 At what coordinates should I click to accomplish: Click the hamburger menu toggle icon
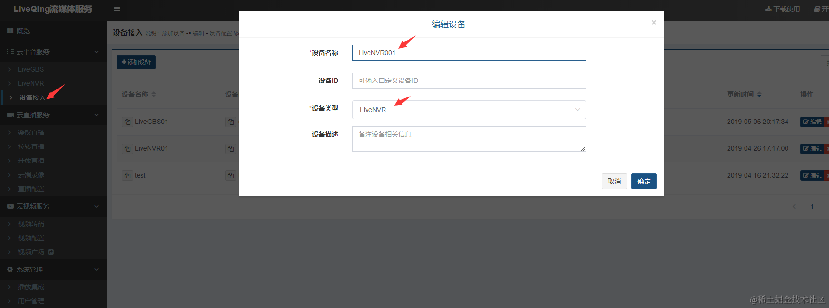coord(117,9)
